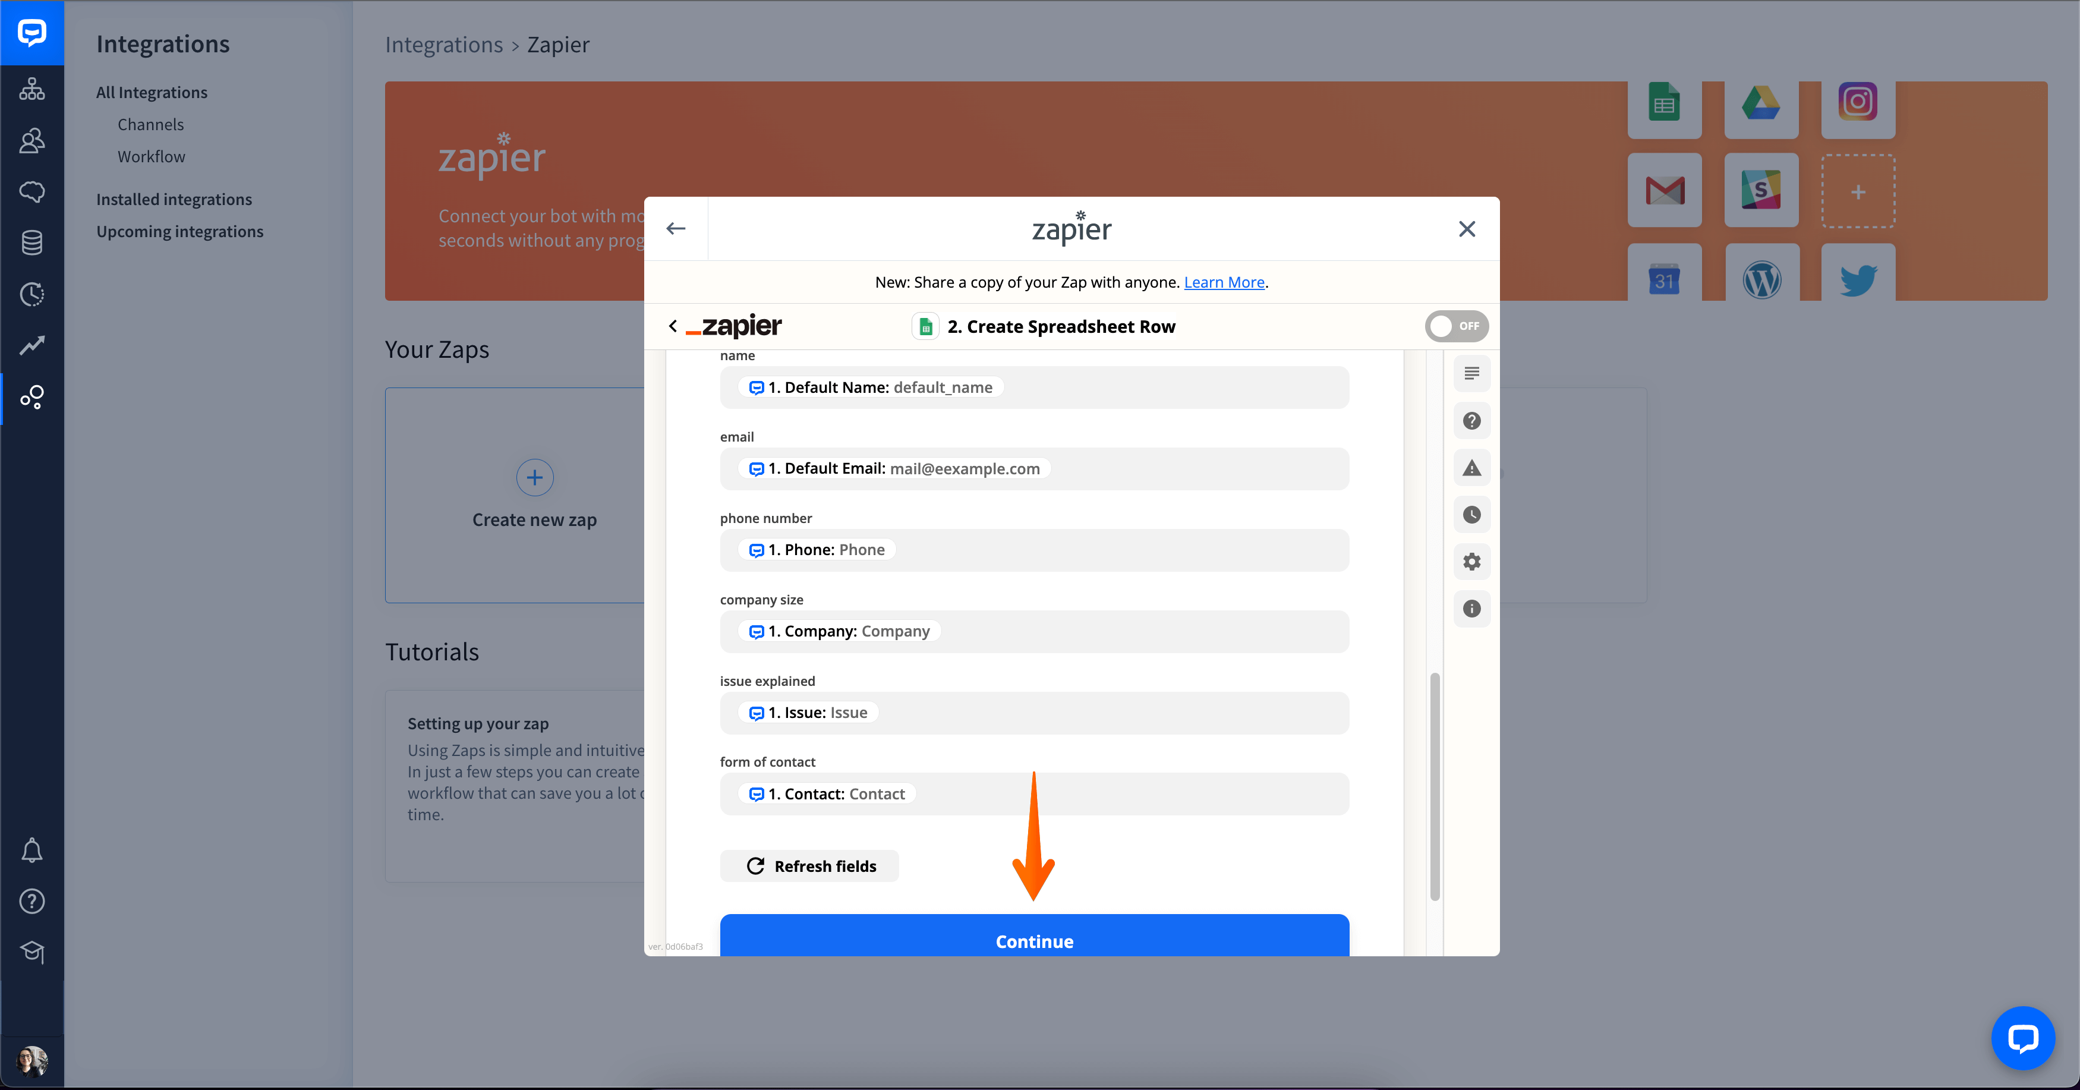Select Workflow in the menu
Screen dimensions: 2080x1090
coord(152,157)
